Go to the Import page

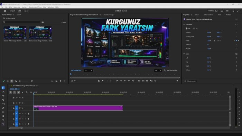(12, 11)
